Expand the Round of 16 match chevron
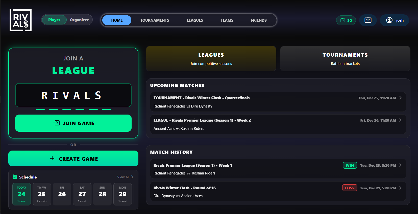This screenshot has width=418, height=214. tap(400, 188)
